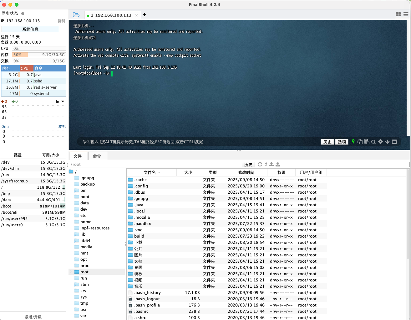Toggle the sync status indicator

point(23,13)
